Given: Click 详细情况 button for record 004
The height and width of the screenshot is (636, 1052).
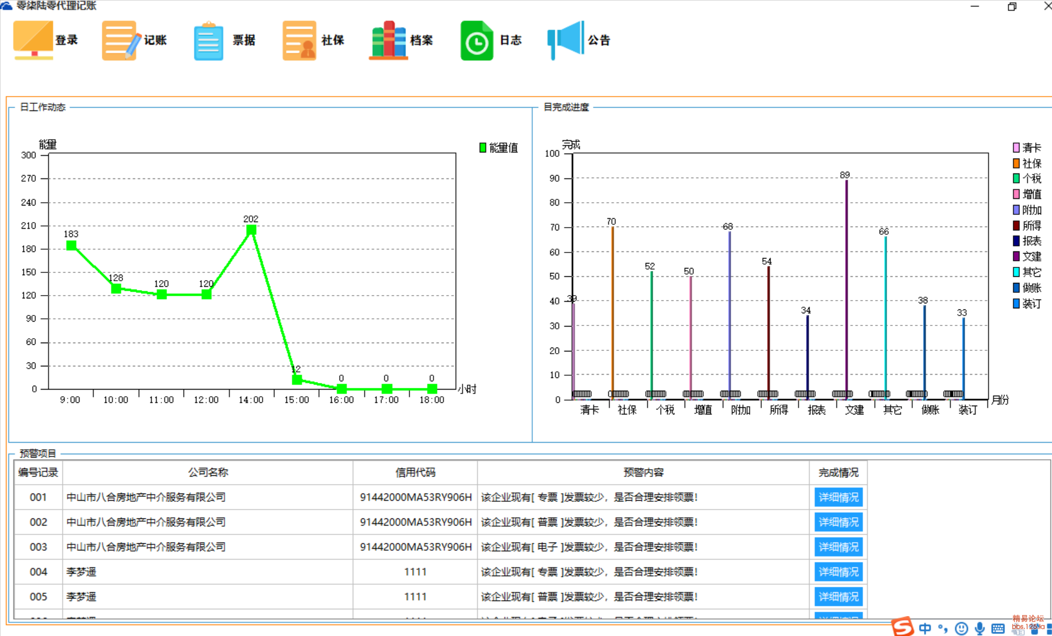Looking at the screenshot, I should (839, 572).
